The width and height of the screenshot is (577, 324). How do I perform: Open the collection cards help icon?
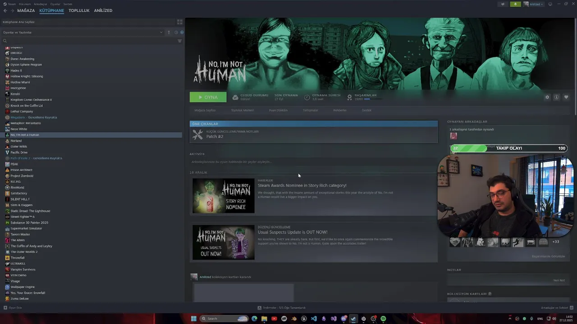[490, 294]
